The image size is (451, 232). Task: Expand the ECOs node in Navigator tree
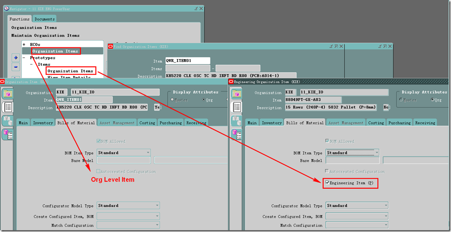tap(24, 45)
